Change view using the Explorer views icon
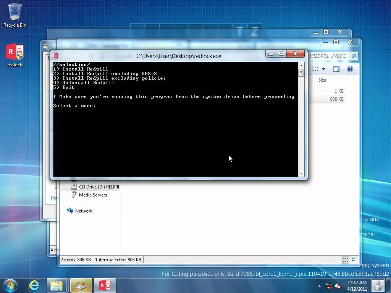 tap(315, 69)
